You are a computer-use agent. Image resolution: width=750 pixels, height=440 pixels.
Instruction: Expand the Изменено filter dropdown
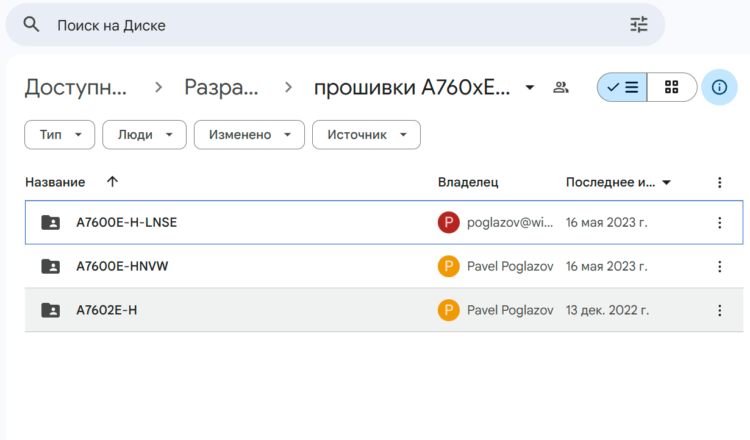pos(249,135)
